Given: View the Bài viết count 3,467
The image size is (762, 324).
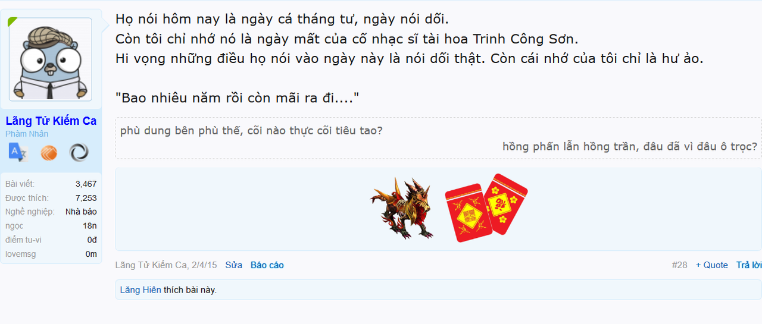Looking at the screenshot, I should [x=86, y=184].
